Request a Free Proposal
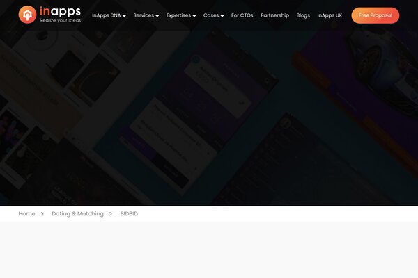Screen dimensions: 418x278 376,15
